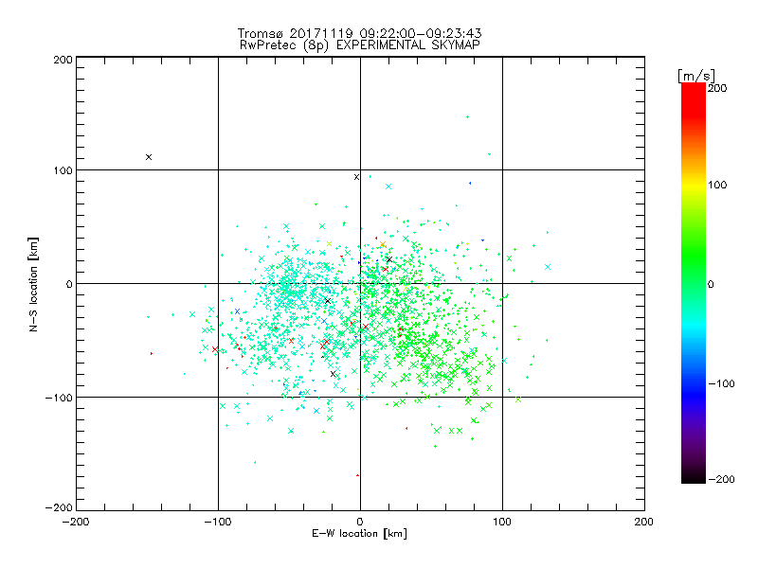Screen dimensions: 758x568
Task: Click the colorbar label '-100'
Action: coord(721,383)
